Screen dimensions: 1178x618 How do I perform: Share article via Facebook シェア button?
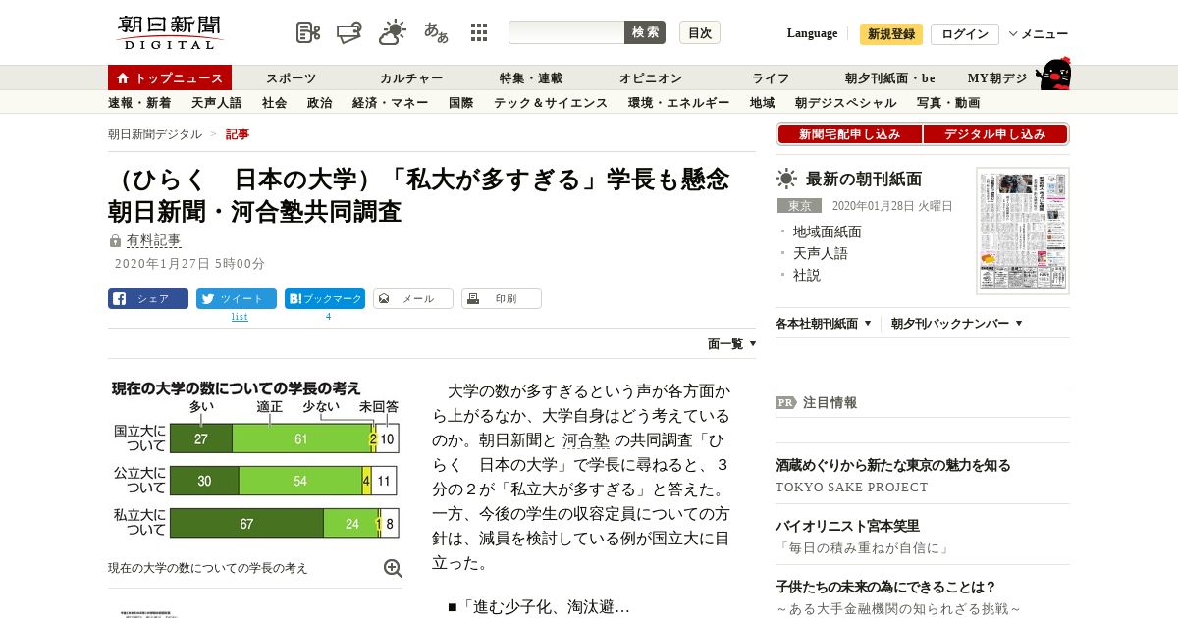[x=148, y=299]
